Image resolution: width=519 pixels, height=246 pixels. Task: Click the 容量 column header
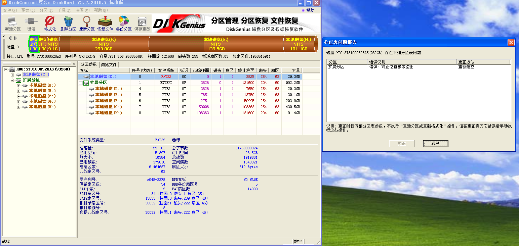[291, 70]
